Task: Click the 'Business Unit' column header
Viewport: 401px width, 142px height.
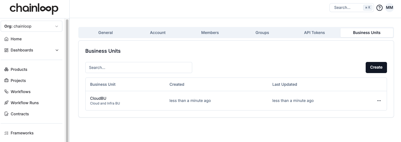Action: click(103, 85)
